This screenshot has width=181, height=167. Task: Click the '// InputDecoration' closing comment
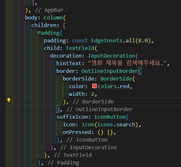[88, 148]
